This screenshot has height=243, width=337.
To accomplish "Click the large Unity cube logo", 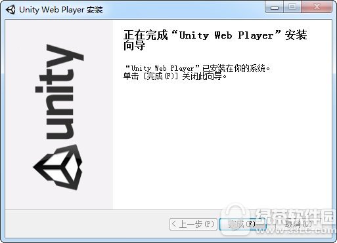I will 58,167.
